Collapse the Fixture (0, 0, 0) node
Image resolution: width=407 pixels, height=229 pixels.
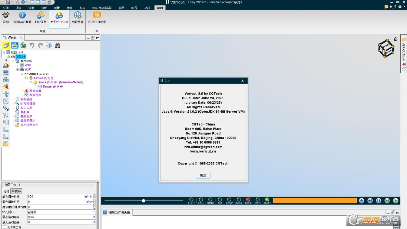tap(27, 78)
